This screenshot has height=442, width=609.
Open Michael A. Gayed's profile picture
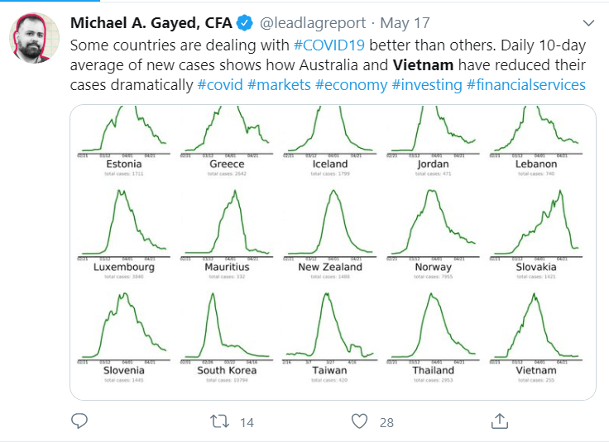(34, 38)
